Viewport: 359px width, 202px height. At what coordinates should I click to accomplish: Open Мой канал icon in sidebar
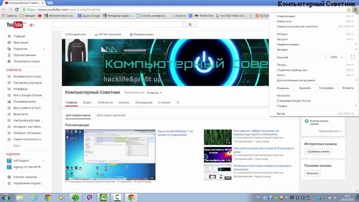pyautogui.click(x=9, y=43)
